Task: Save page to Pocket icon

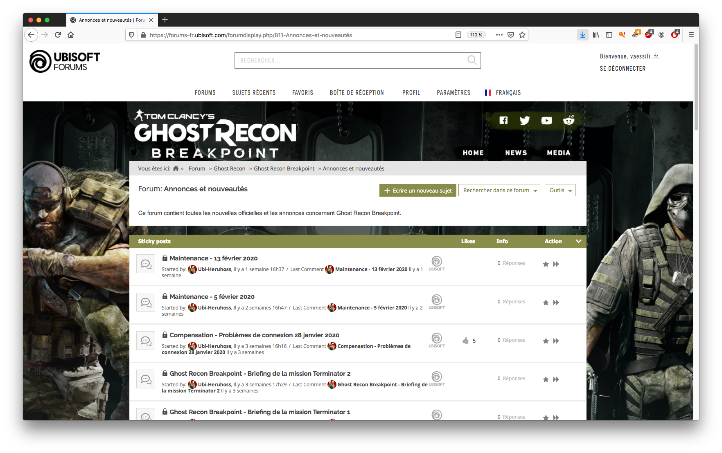Action: point(511,35)
